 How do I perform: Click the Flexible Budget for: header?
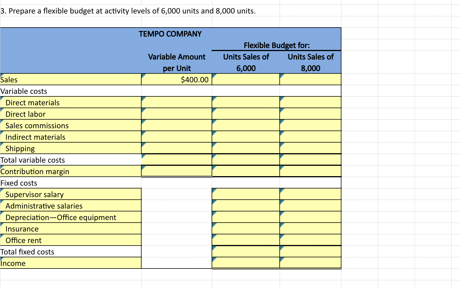click(277, 45)
